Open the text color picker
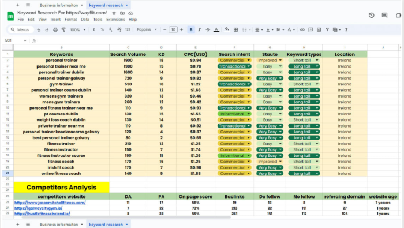Screen dimensions: 404x228 click(216, 29)
